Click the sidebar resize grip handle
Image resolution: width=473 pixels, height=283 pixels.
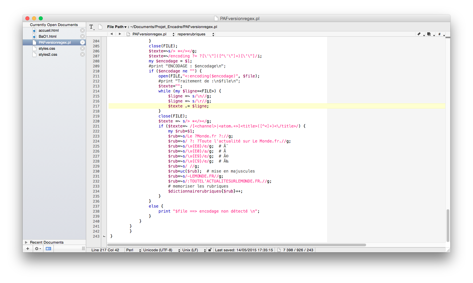pyautogui.click(x=84, y=249)
